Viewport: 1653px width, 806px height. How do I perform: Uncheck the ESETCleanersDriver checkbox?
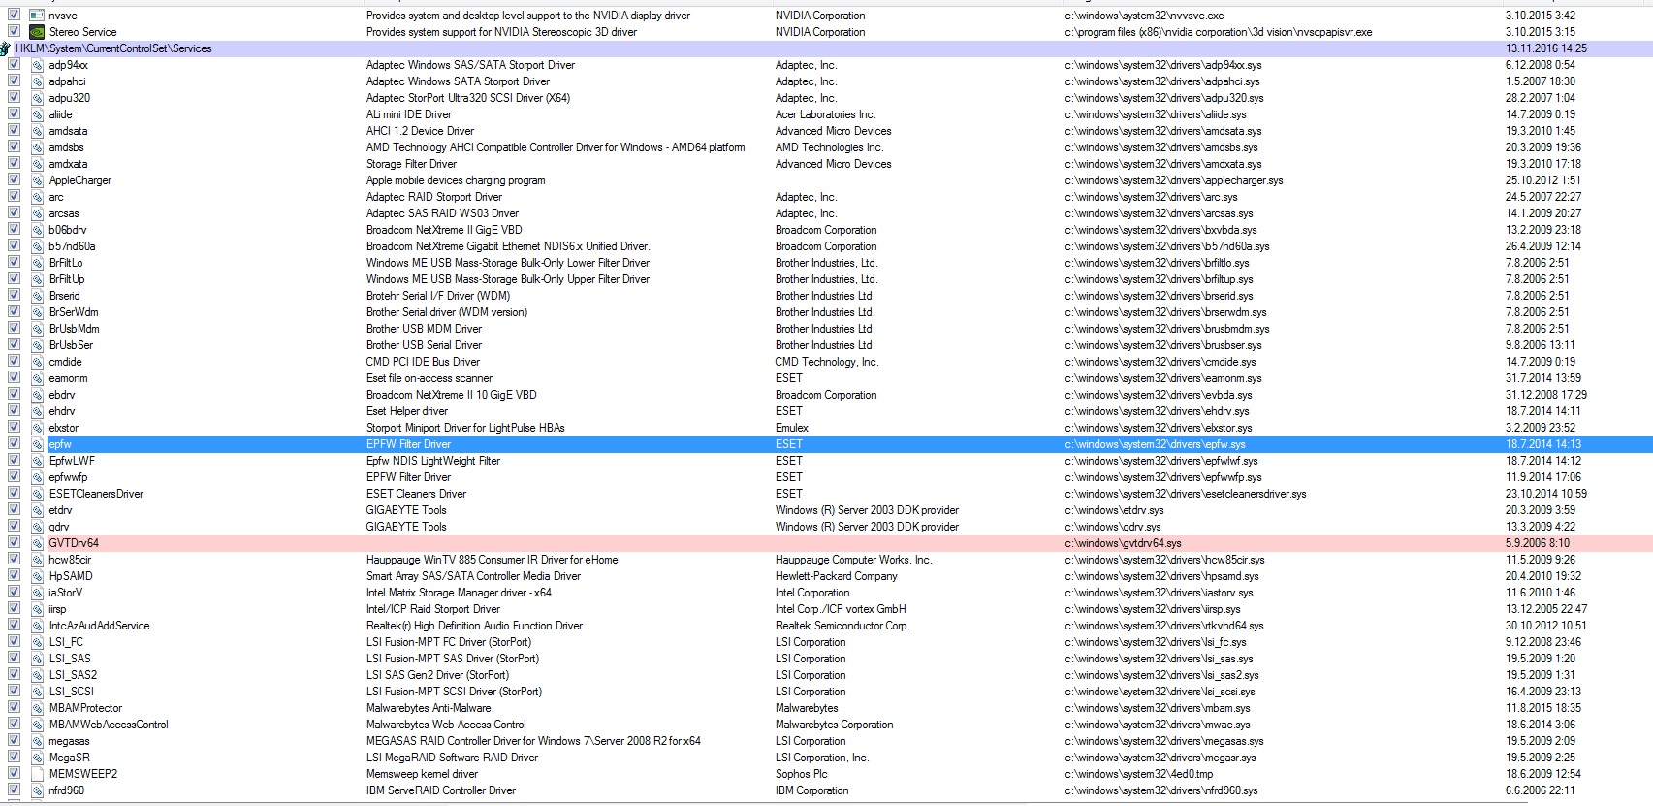[x=14, y=494]
